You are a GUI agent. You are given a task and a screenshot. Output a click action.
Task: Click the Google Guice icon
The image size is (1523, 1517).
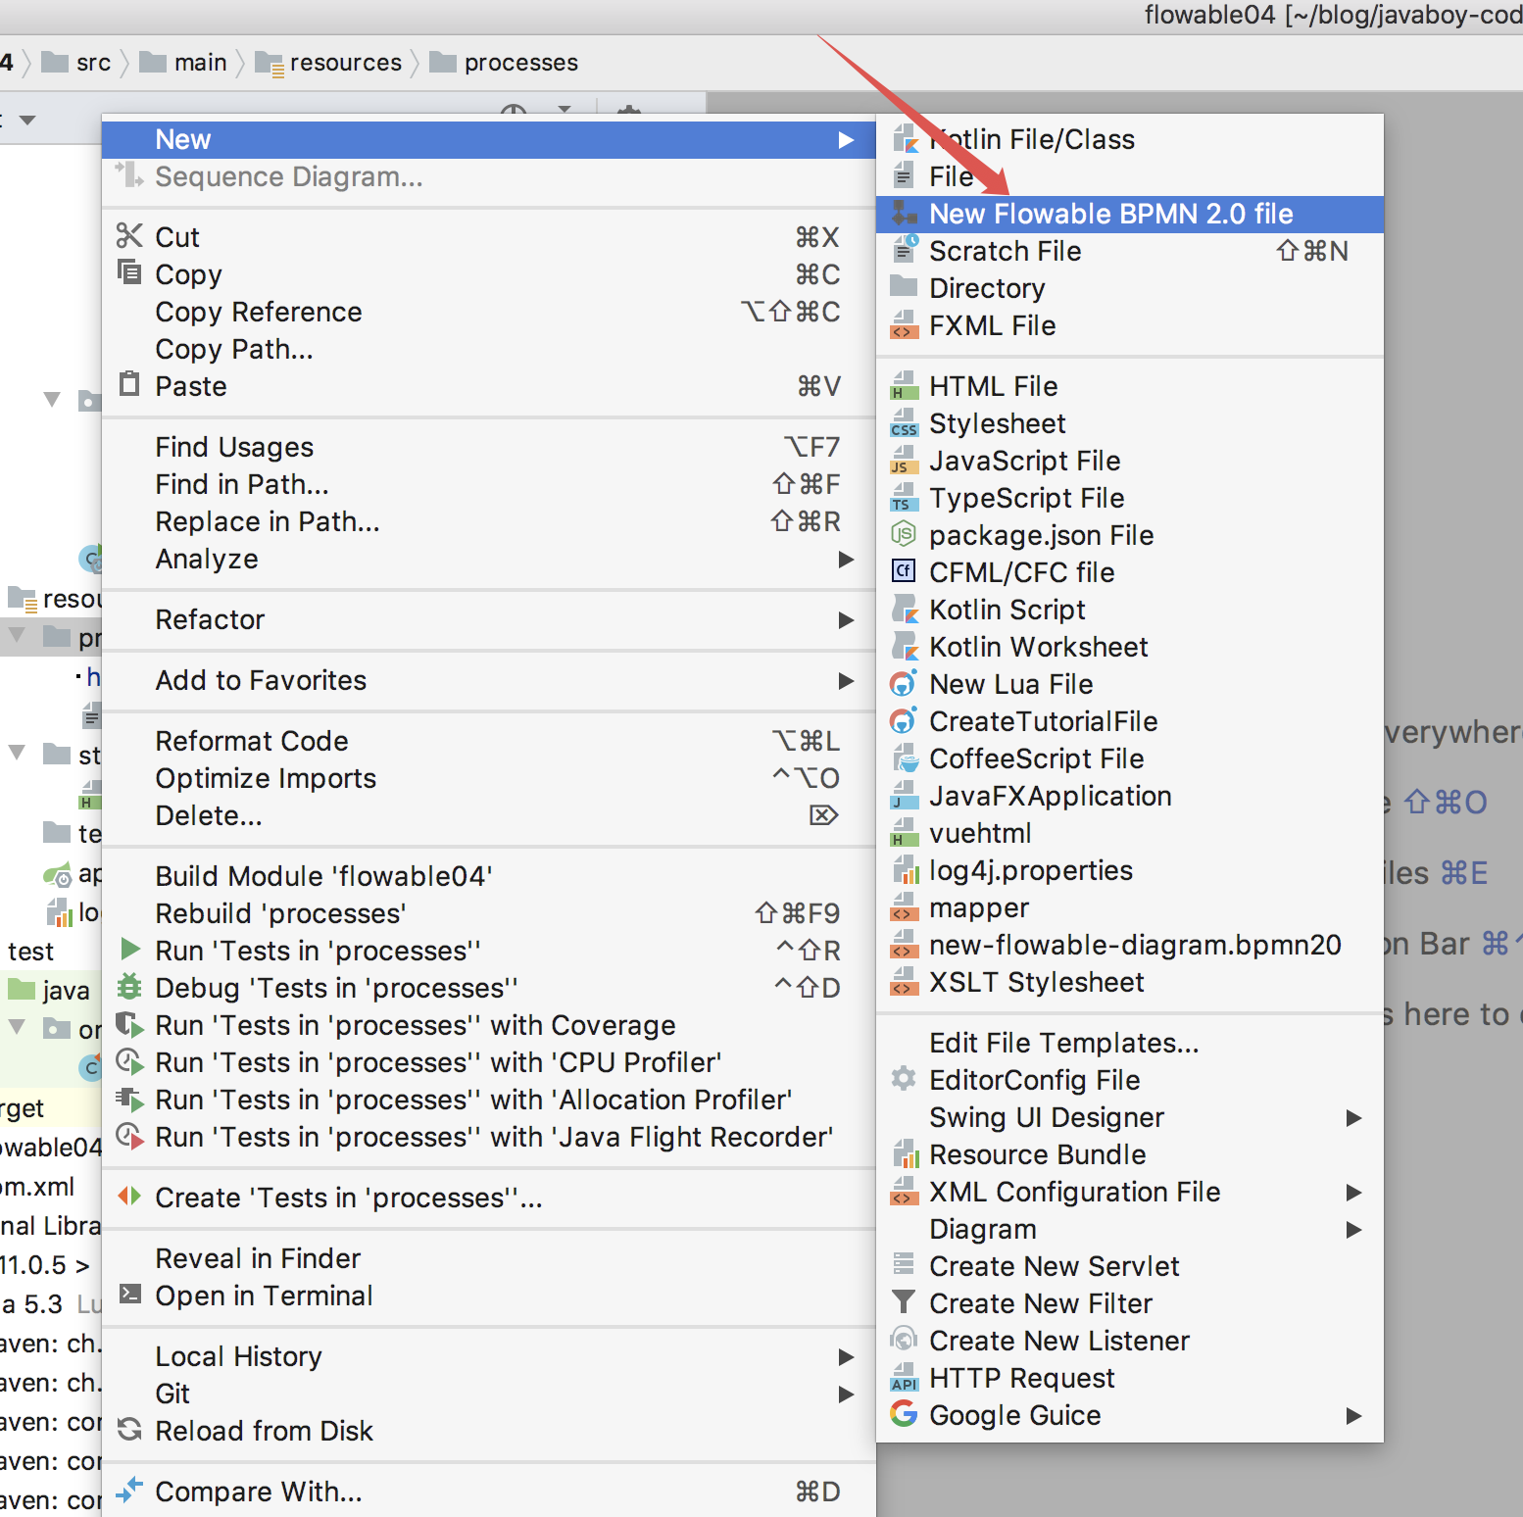904,1414
